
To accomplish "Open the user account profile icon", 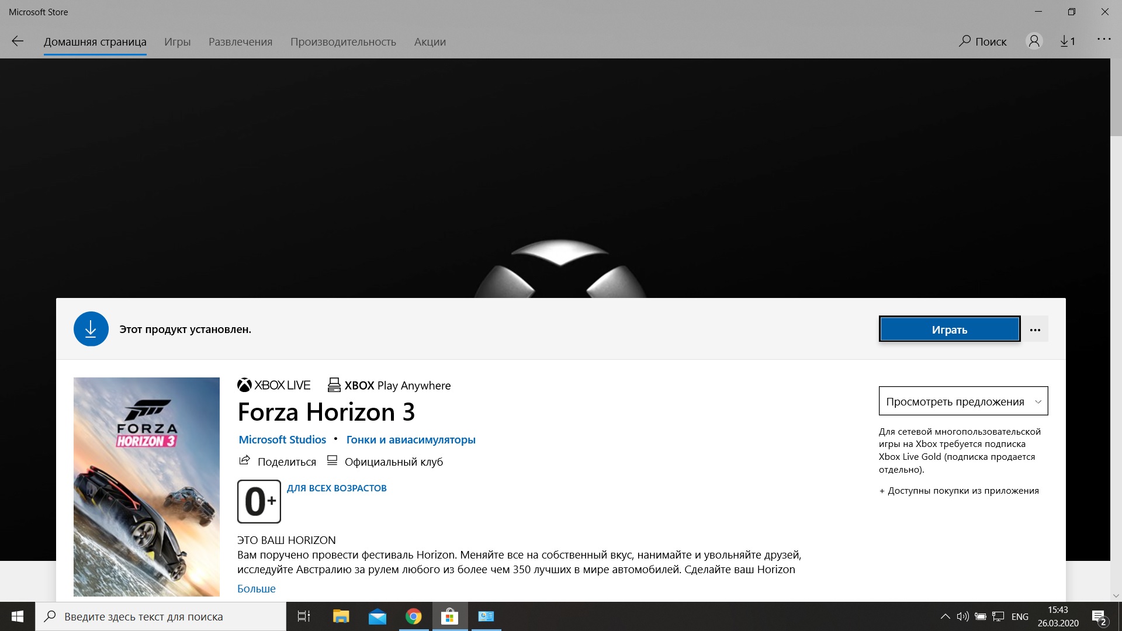I will point(1034,41).
